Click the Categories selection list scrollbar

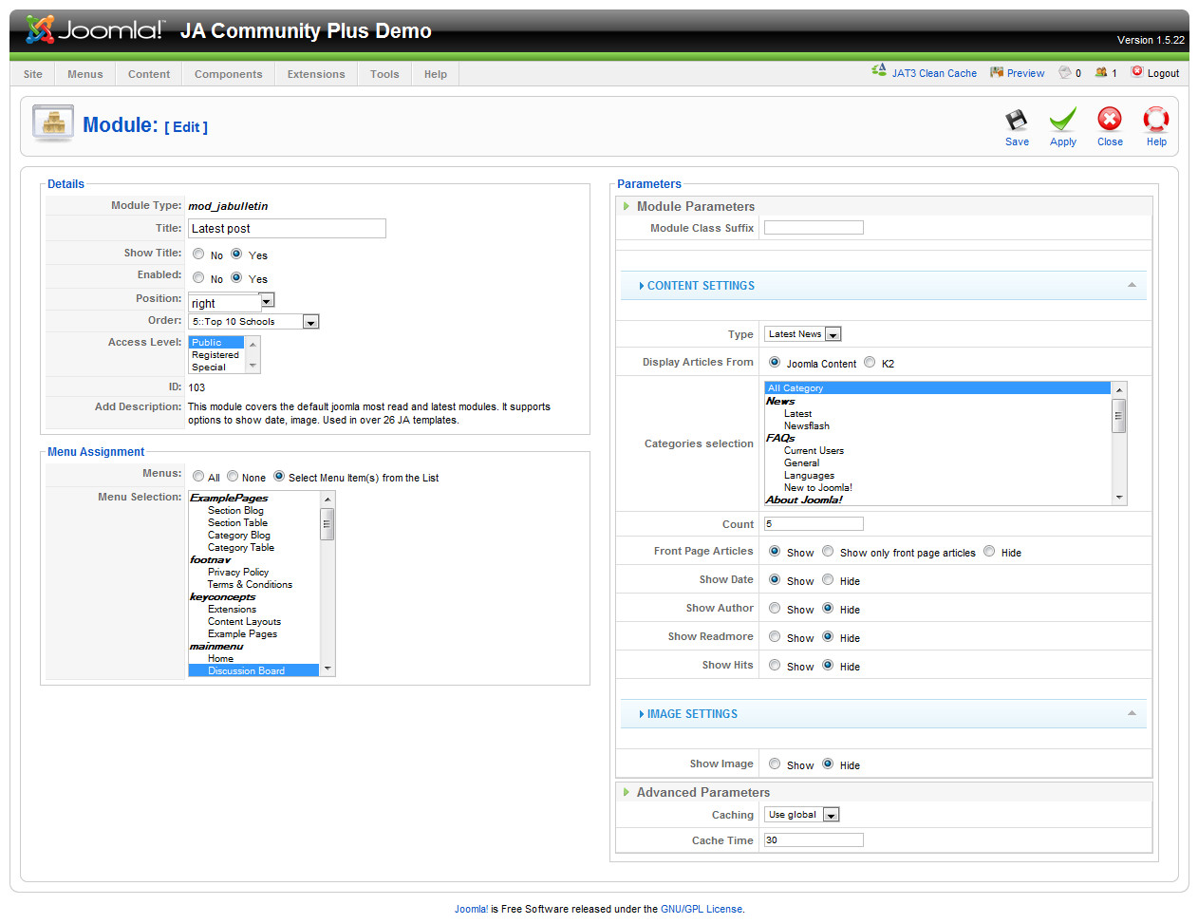(x=1119, y=418)
